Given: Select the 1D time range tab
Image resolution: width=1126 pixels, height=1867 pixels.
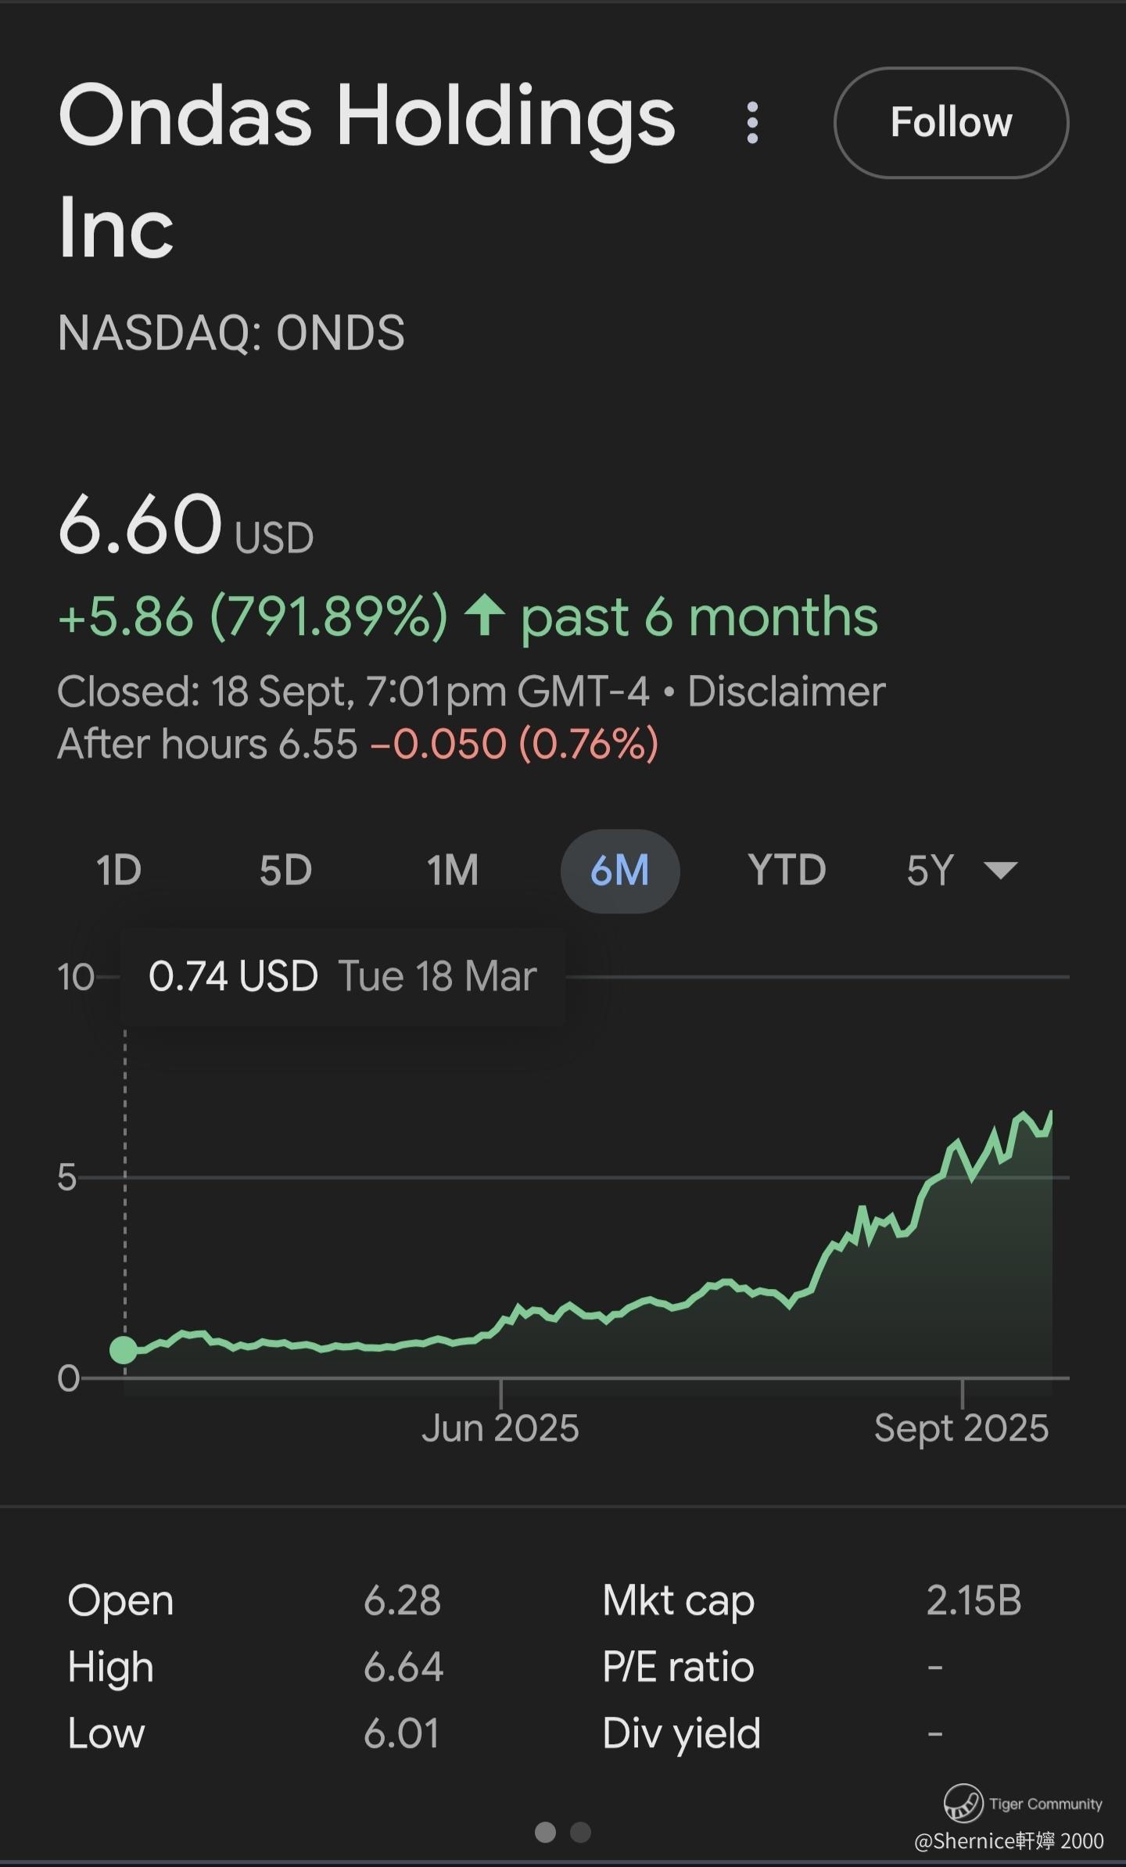Looking at the screenshot, I should tap(119, 871).
